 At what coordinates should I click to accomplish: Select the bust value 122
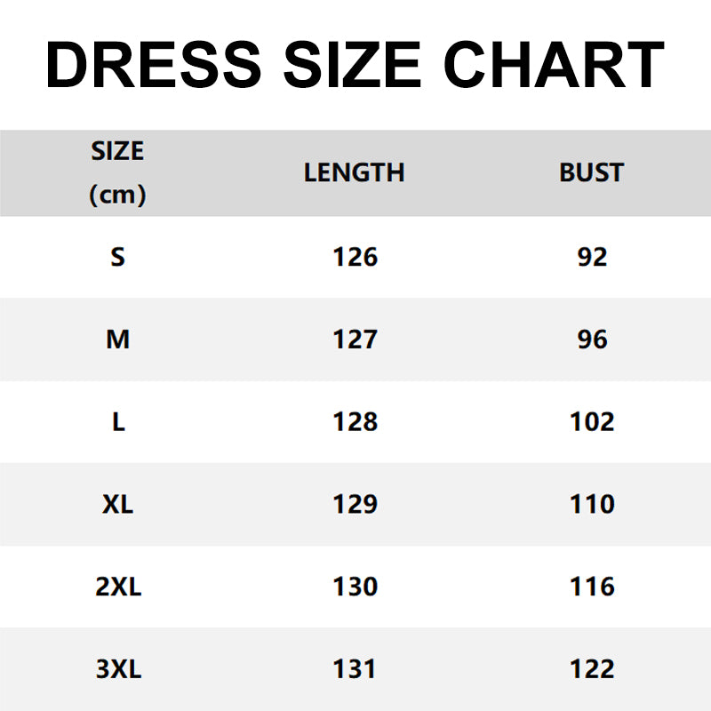click(592, 669)
